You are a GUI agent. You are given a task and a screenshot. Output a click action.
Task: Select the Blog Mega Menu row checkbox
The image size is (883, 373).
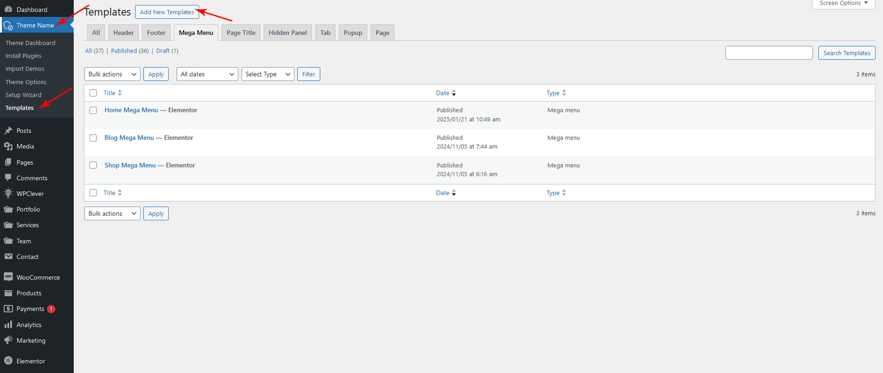93,138
